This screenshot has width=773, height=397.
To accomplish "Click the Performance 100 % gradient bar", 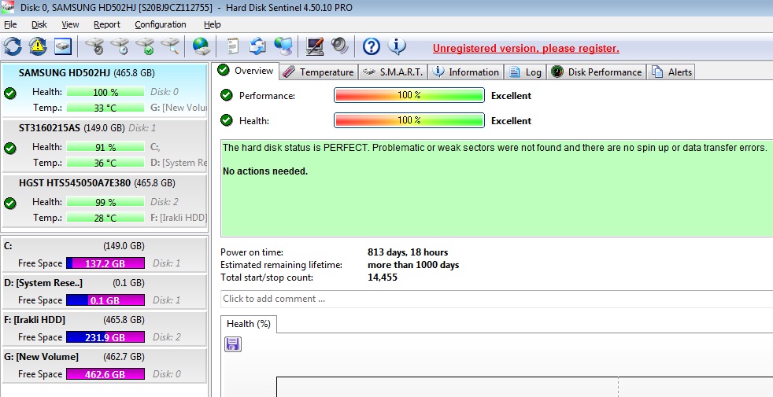I will (x=409, y=95).
